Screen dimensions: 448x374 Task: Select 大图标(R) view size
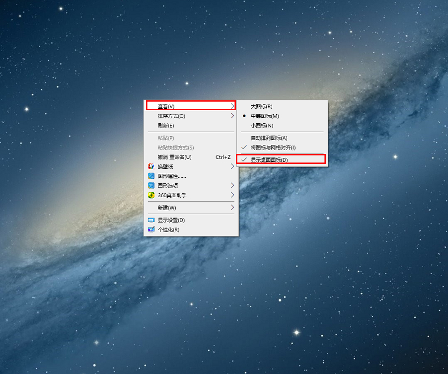(x=282, y=107)
